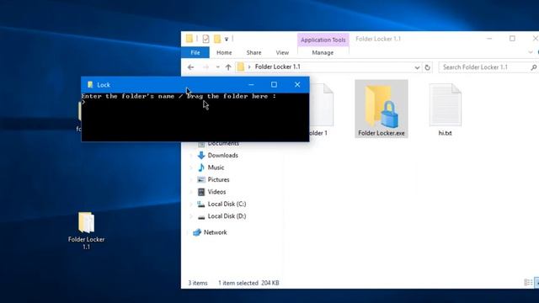Open the File tab in Explorer

195,52
